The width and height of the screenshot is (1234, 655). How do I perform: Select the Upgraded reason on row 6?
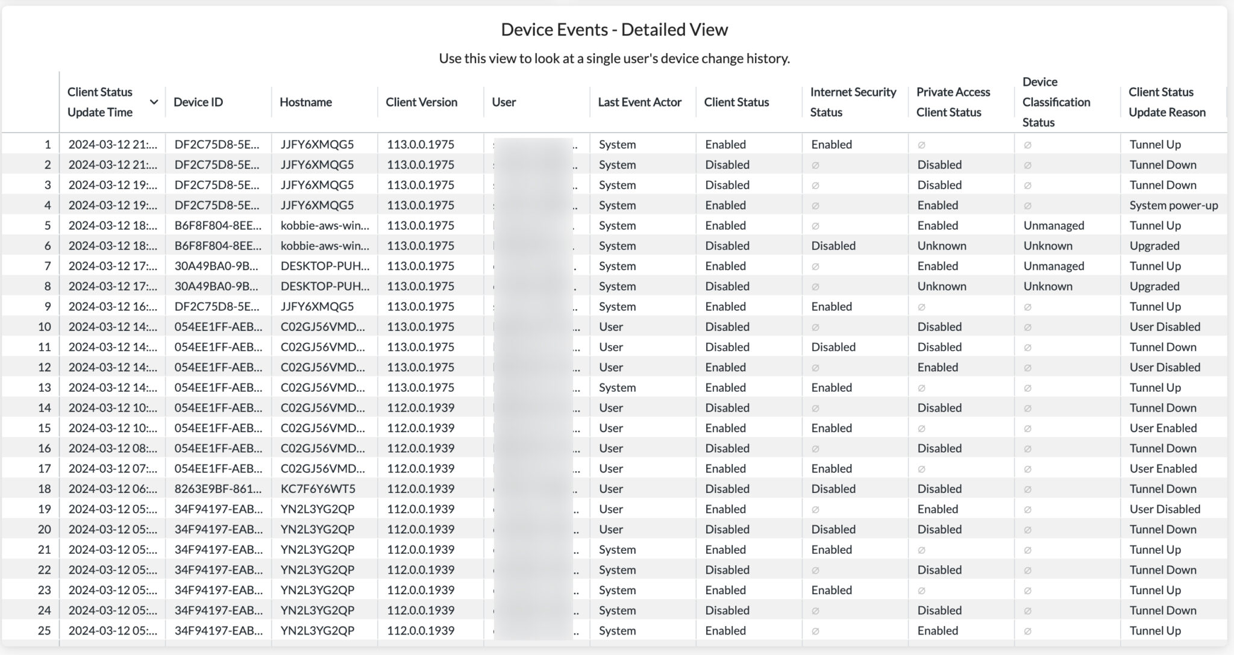[1154, 245]
